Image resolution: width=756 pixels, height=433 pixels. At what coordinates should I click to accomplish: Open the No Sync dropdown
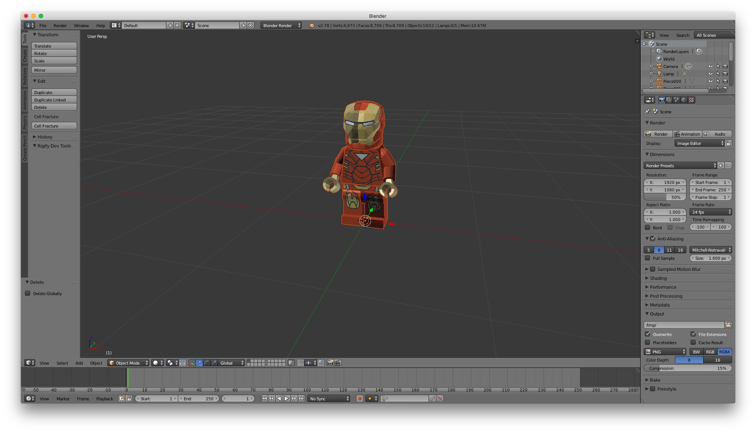point(329,399)
